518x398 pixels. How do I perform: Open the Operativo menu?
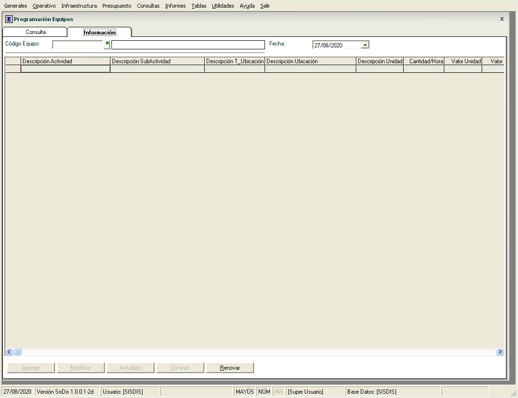(x=44, y=6)
